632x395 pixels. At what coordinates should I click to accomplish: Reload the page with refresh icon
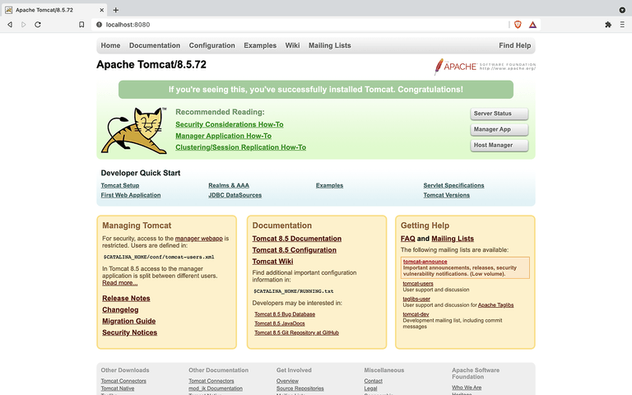click(x=38, y=25)
